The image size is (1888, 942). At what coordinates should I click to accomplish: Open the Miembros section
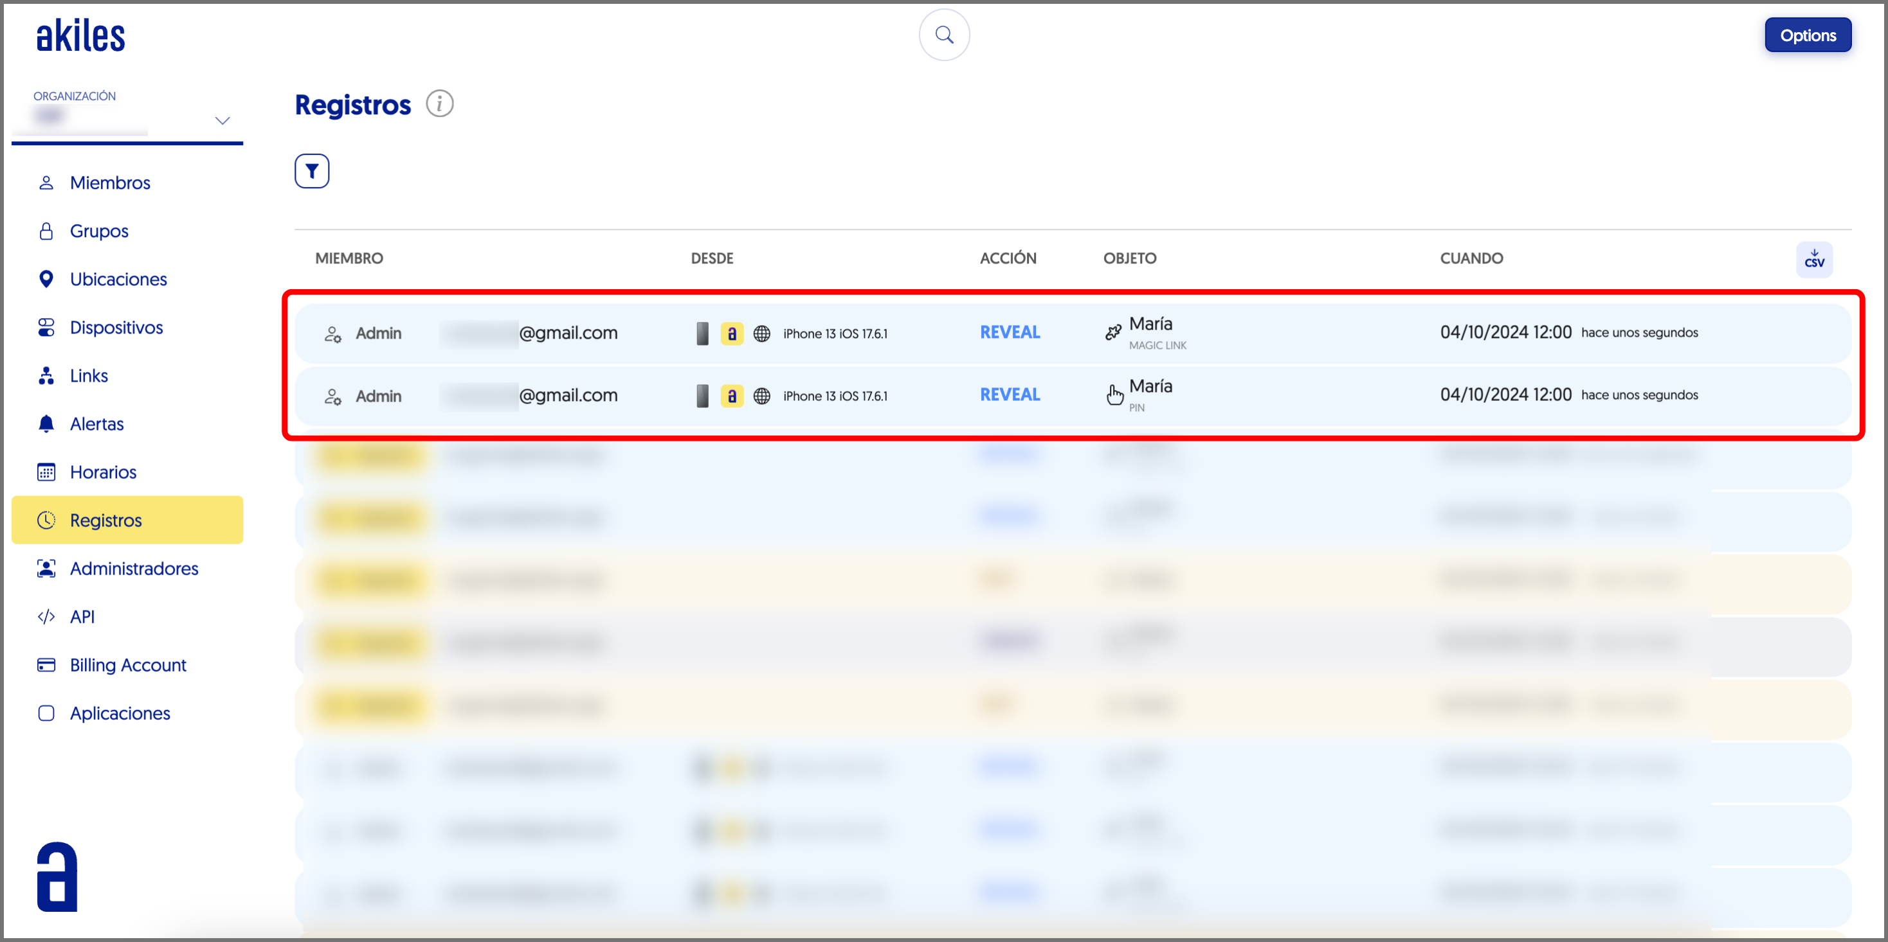tap(110, 182)
